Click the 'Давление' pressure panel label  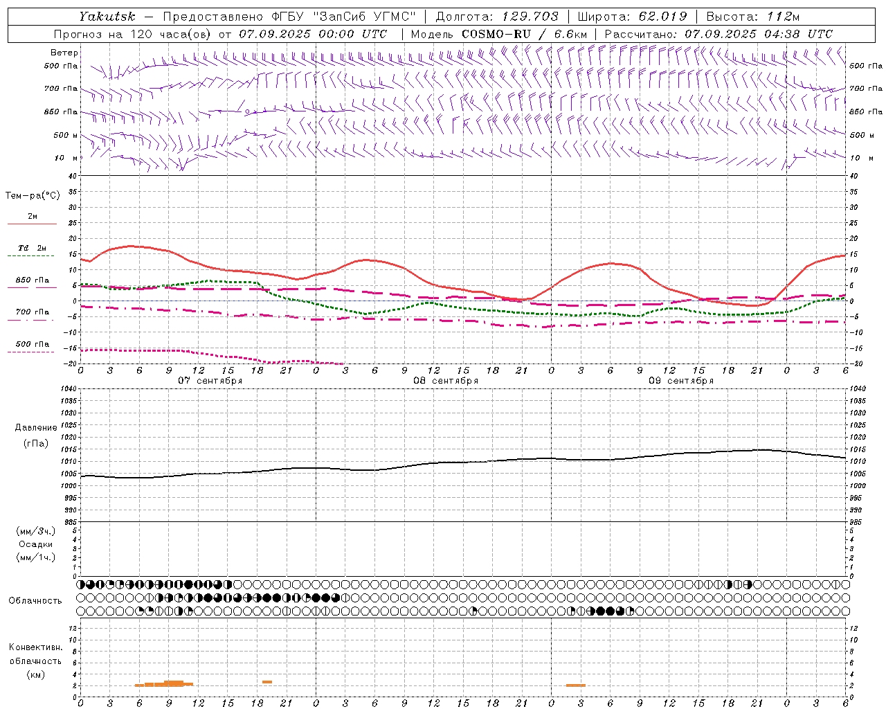coord(36,428)
